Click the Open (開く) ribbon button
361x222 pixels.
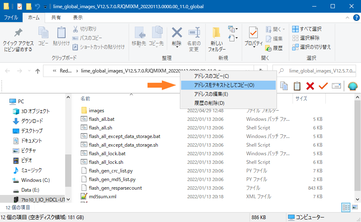[x=275, y=29]
